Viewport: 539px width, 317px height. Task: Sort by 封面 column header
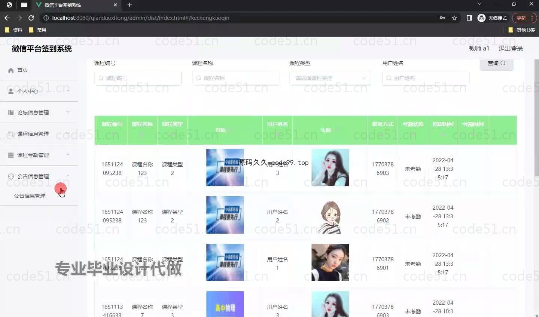(x=225, y=130)
